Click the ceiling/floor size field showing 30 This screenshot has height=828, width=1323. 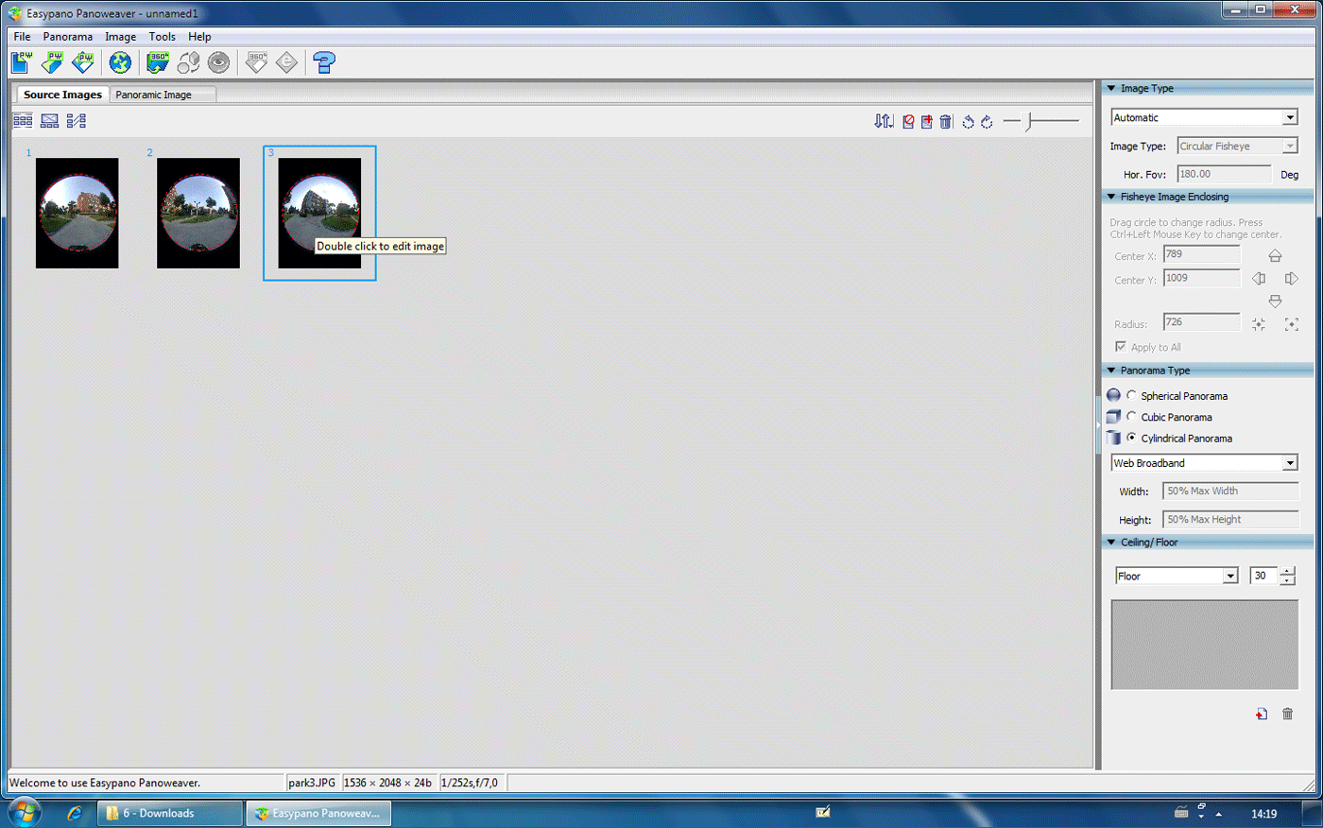1264,576
